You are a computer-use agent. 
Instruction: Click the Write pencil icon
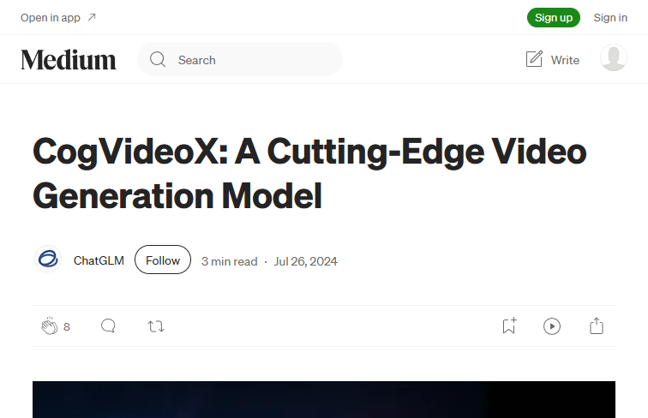534,59
